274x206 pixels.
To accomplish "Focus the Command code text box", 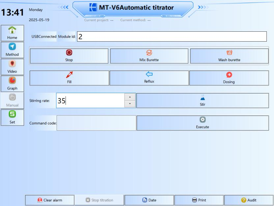I will point(96,123).
